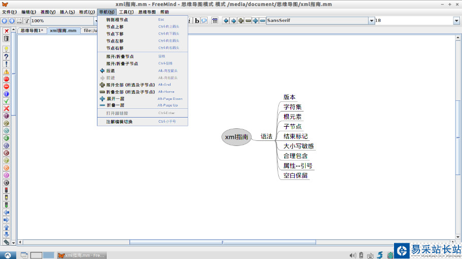Add the yellow warning triangle icon
Screen dimensions: 462x259
(x=6, y=71)
